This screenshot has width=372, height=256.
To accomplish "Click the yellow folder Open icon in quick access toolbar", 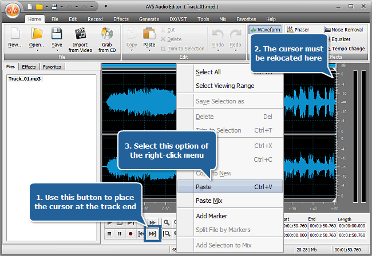I will point(39,7).
